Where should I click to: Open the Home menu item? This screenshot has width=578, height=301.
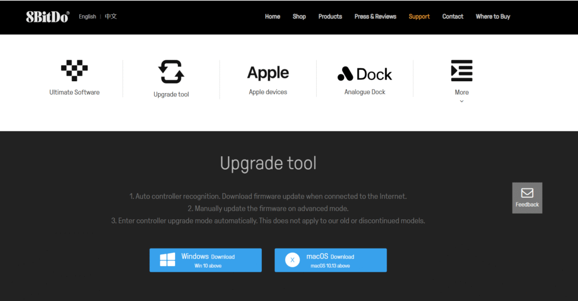pyautogui.click(x=273, y=16)
